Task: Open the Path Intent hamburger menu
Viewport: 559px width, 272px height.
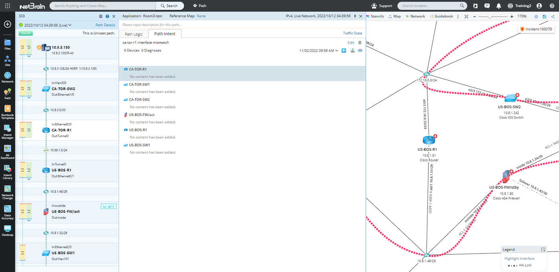Action: point(360,43)
